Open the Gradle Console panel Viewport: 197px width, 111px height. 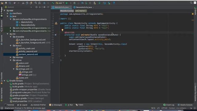[x=185, y=105]
